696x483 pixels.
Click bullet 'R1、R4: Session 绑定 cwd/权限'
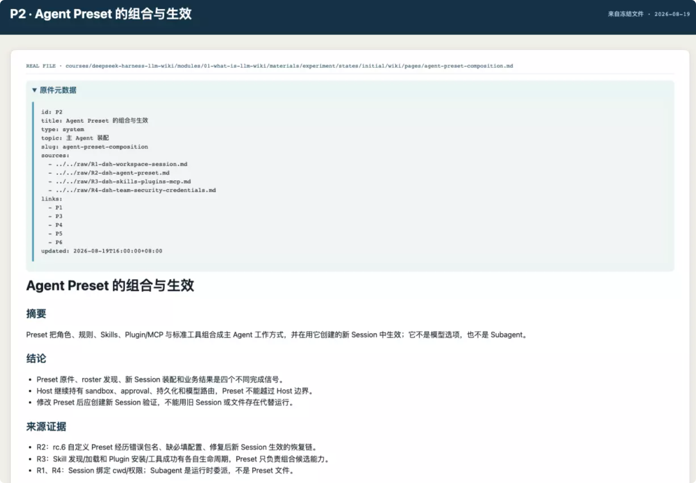(166, 470)
